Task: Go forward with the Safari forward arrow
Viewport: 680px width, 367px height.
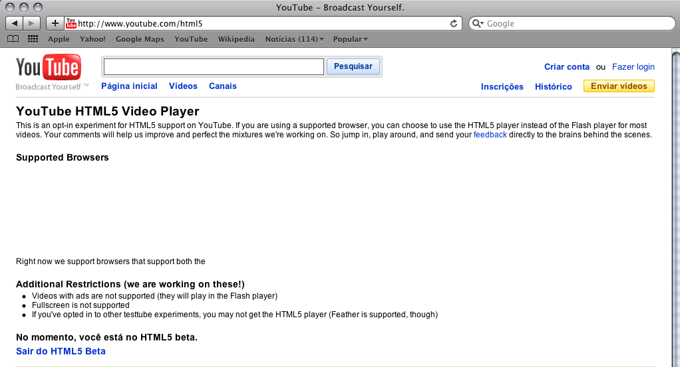Action: 32,23
